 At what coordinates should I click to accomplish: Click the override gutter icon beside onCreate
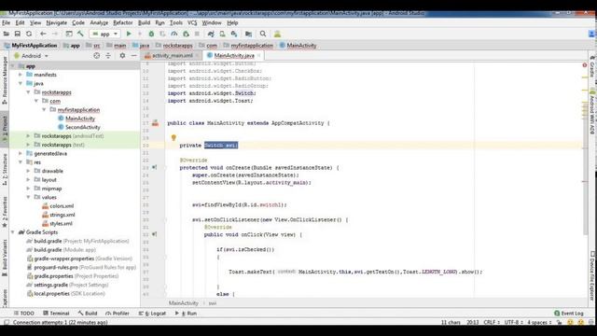155,167
